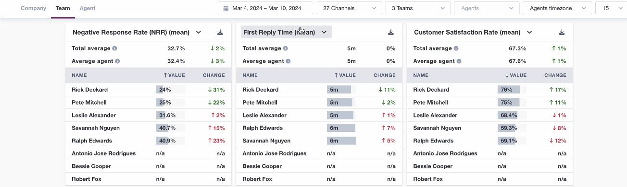The width and height of the screenshot is (627, 187).
Task: Download the First Reply Time report
Action: click(x=391, y=32)
